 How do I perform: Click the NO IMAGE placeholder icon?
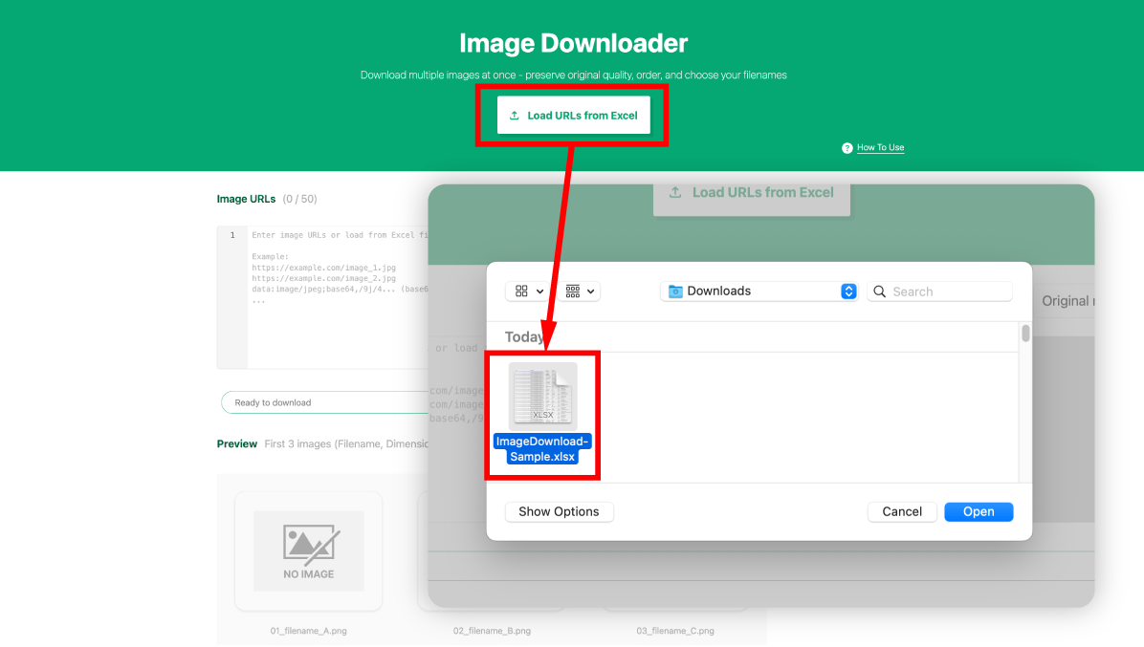click(308, 550)
